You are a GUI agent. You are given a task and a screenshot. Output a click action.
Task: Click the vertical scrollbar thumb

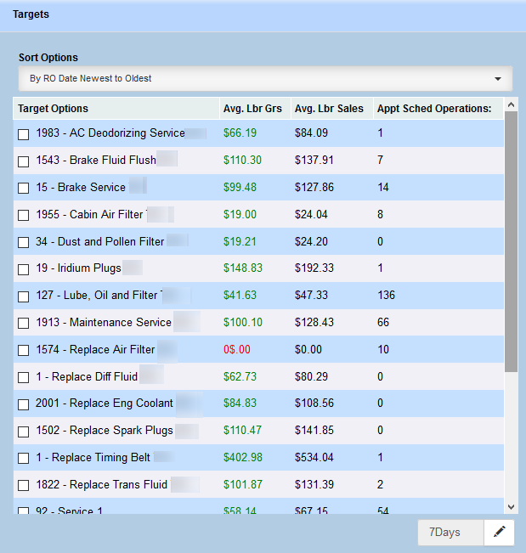point(511,242)
